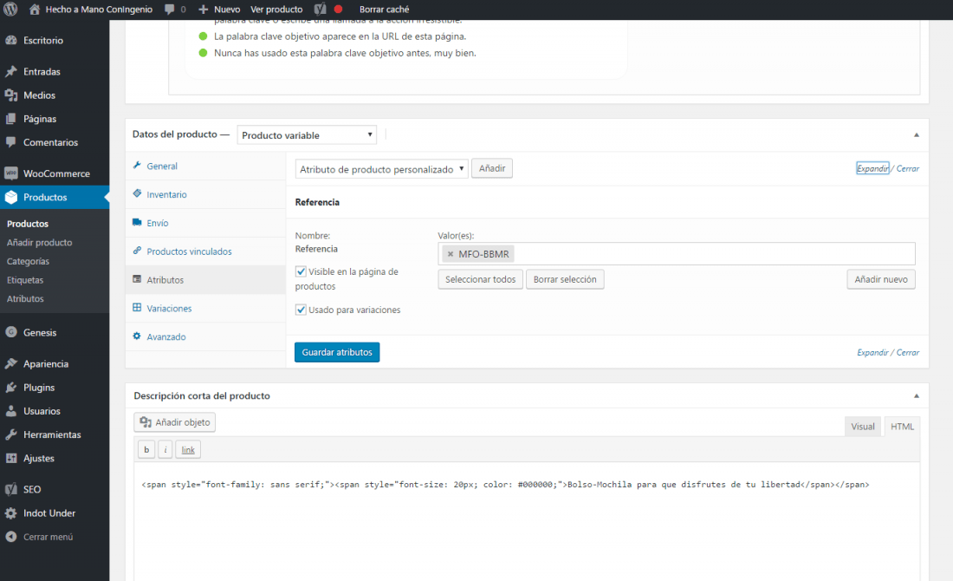
Task: Click the WordPress logo icon in the admin bar
Action: pos(10,10)
